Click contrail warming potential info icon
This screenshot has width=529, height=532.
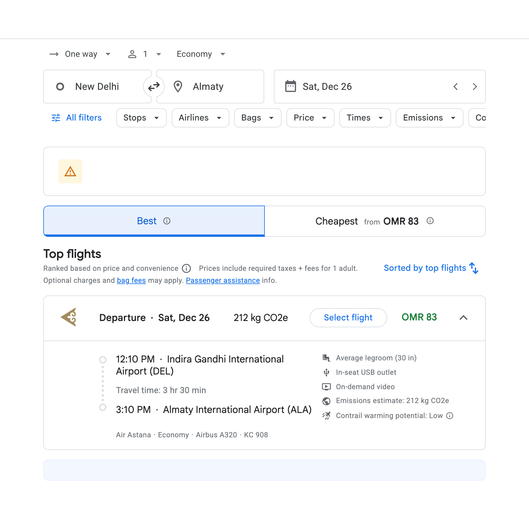450,416
